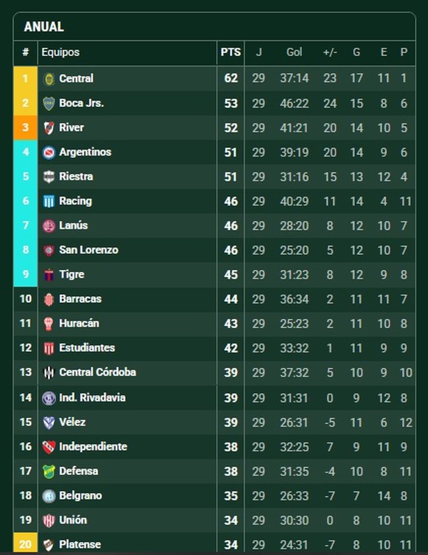This screenshot has height=555, width=428.
Task: Sort by the Gol column header
Action: click(x=294, y=52)
